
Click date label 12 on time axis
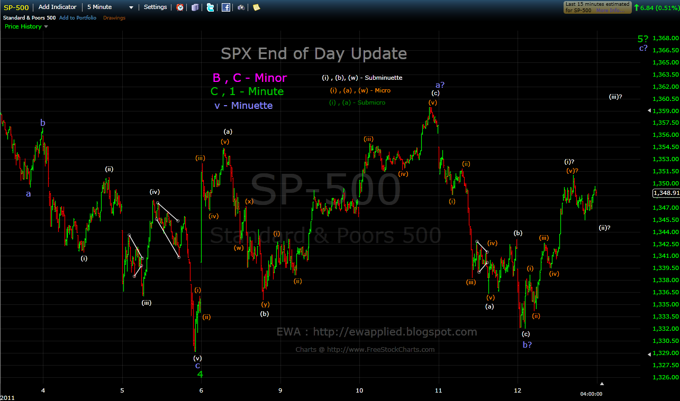(518, 390)
